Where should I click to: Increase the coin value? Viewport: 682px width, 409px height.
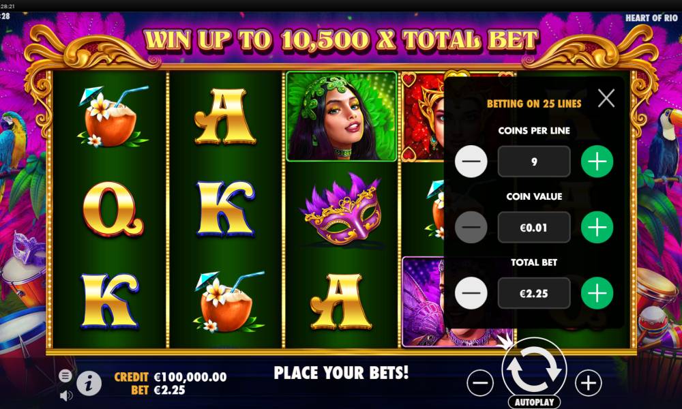click(x=597, y=227)
